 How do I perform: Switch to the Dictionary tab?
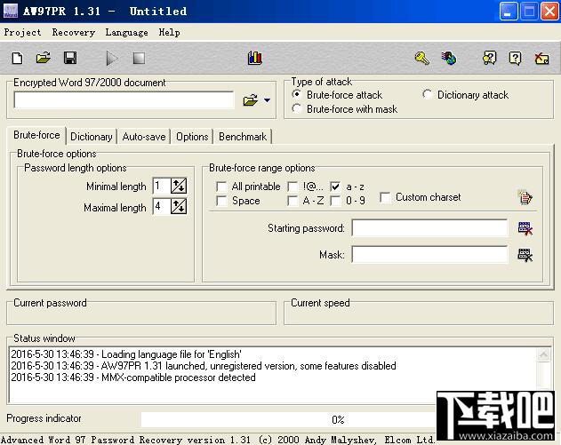pyautogui.click(x=92, y=137)
